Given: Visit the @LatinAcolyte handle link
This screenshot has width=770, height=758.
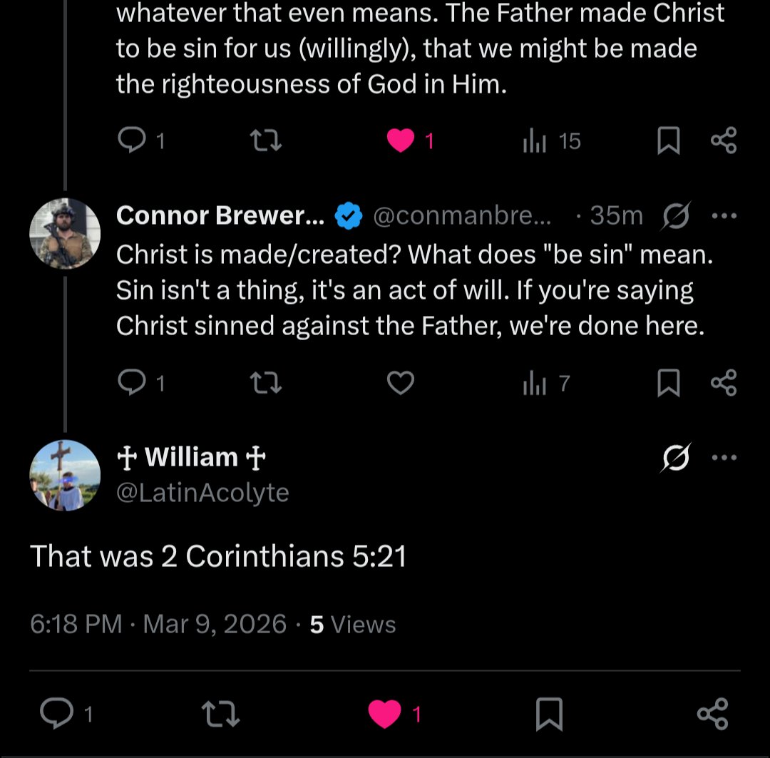Looking at the screenshot, I should (x=202, y=493).
